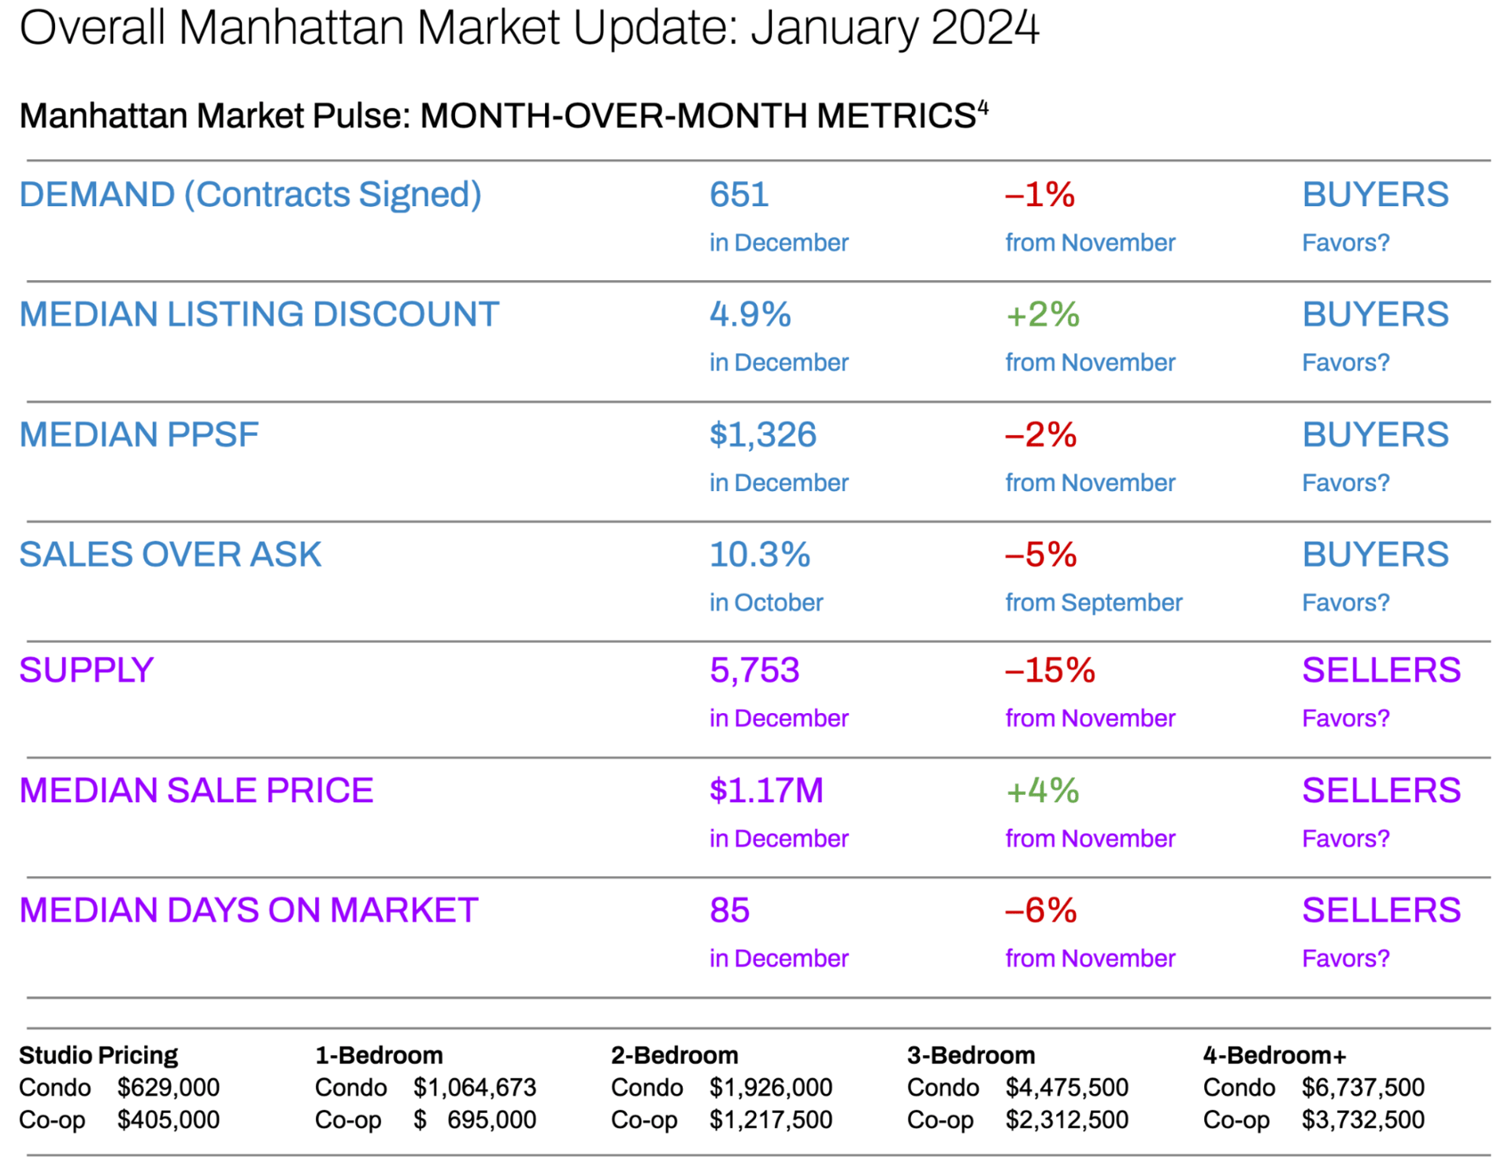Click the MEDIAN DAYS ON MARKET title

pos(248,911)
